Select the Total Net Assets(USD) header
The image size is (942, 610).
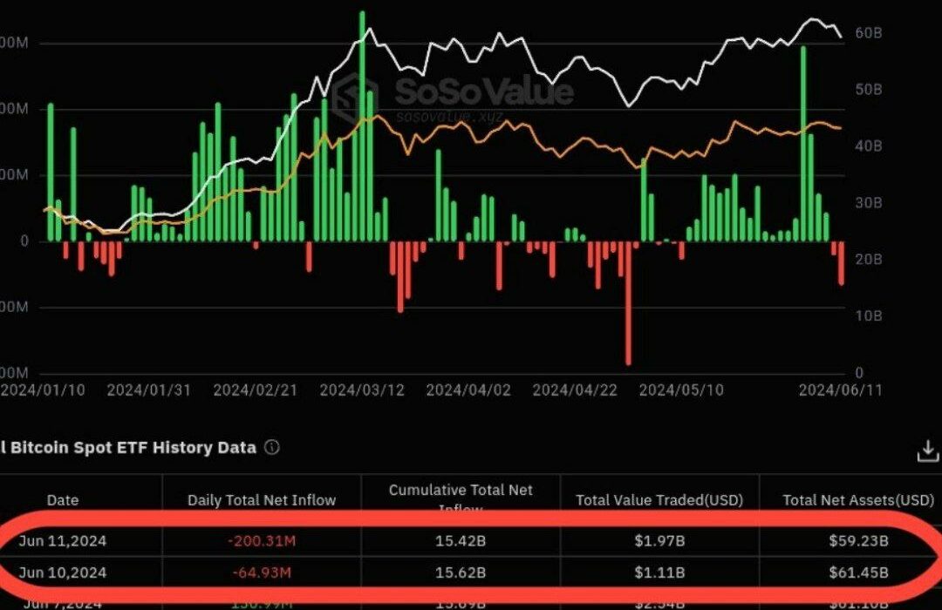(858, 500)
